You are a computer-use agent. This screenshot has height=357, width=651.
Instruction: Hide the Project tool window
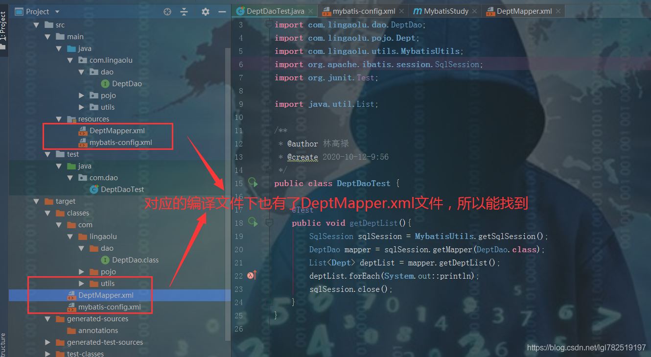point(222,12)
